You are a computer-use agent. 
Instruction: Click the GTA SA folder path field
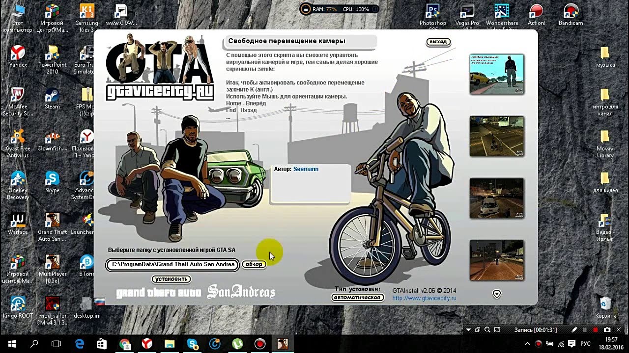point(173,265)
